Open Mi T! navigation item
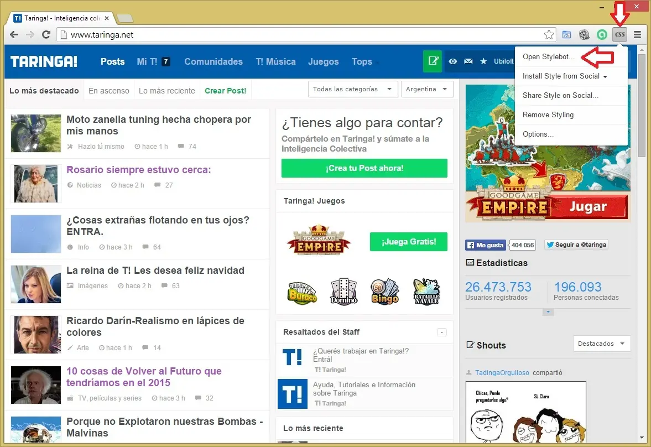This screenshot has height=447, width=651. (153, 61)
